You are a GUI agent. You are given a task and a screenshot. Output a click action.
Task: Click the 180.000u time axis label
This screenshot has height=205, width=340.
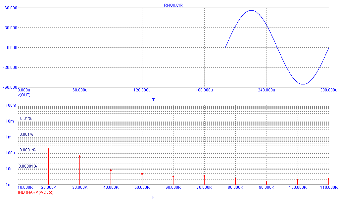204,90
